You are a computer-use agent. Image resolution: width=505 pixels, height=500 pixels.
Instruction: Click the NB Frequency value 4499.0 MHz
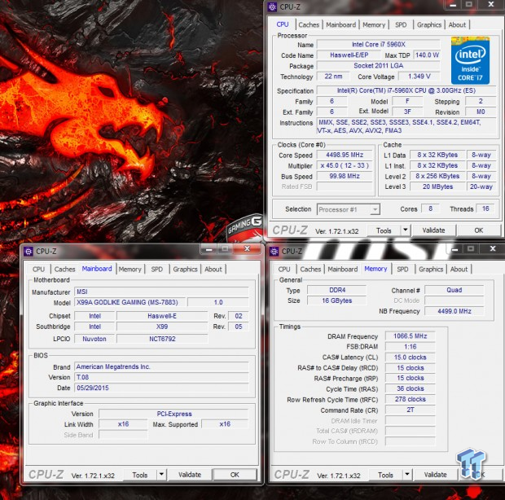(455, 311)
